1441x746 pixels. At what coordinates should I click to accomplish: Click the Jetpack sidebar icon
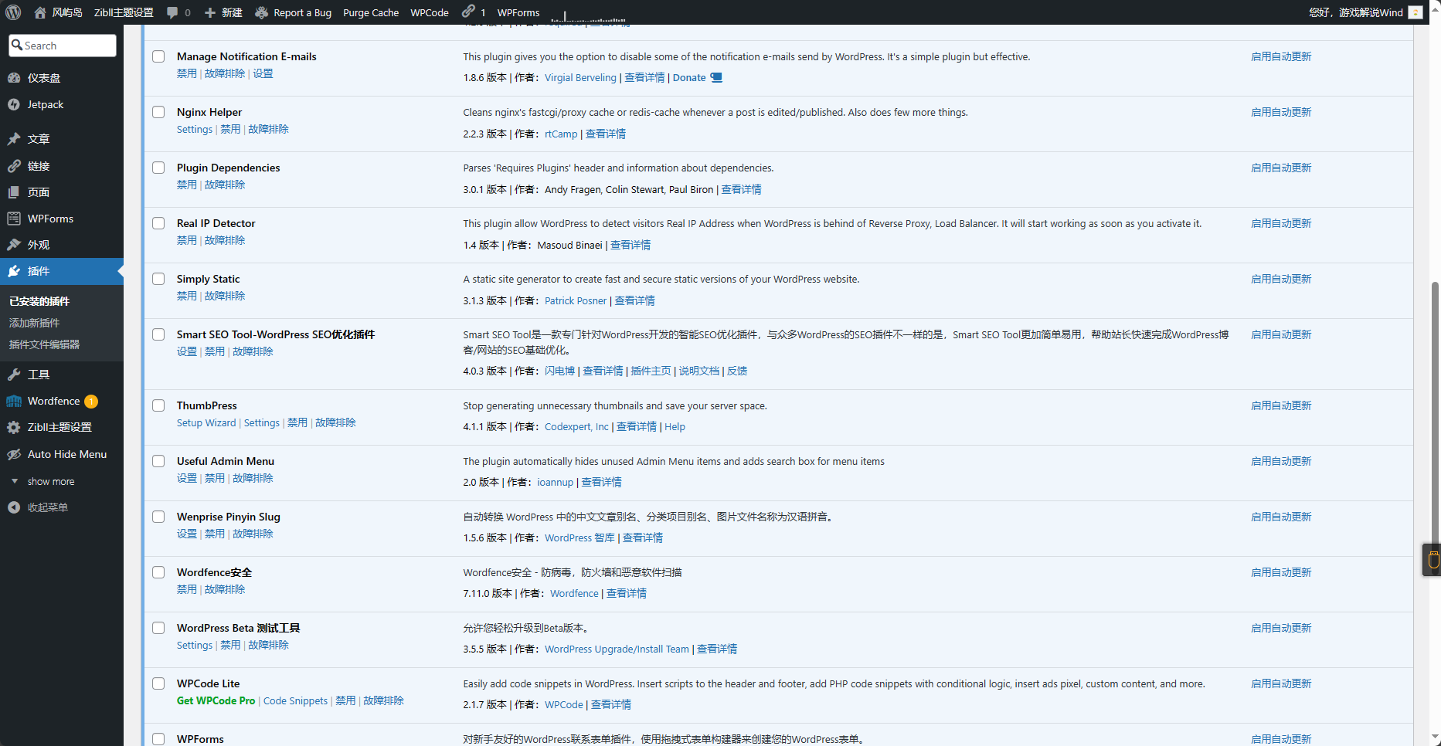tap(14, 104)
